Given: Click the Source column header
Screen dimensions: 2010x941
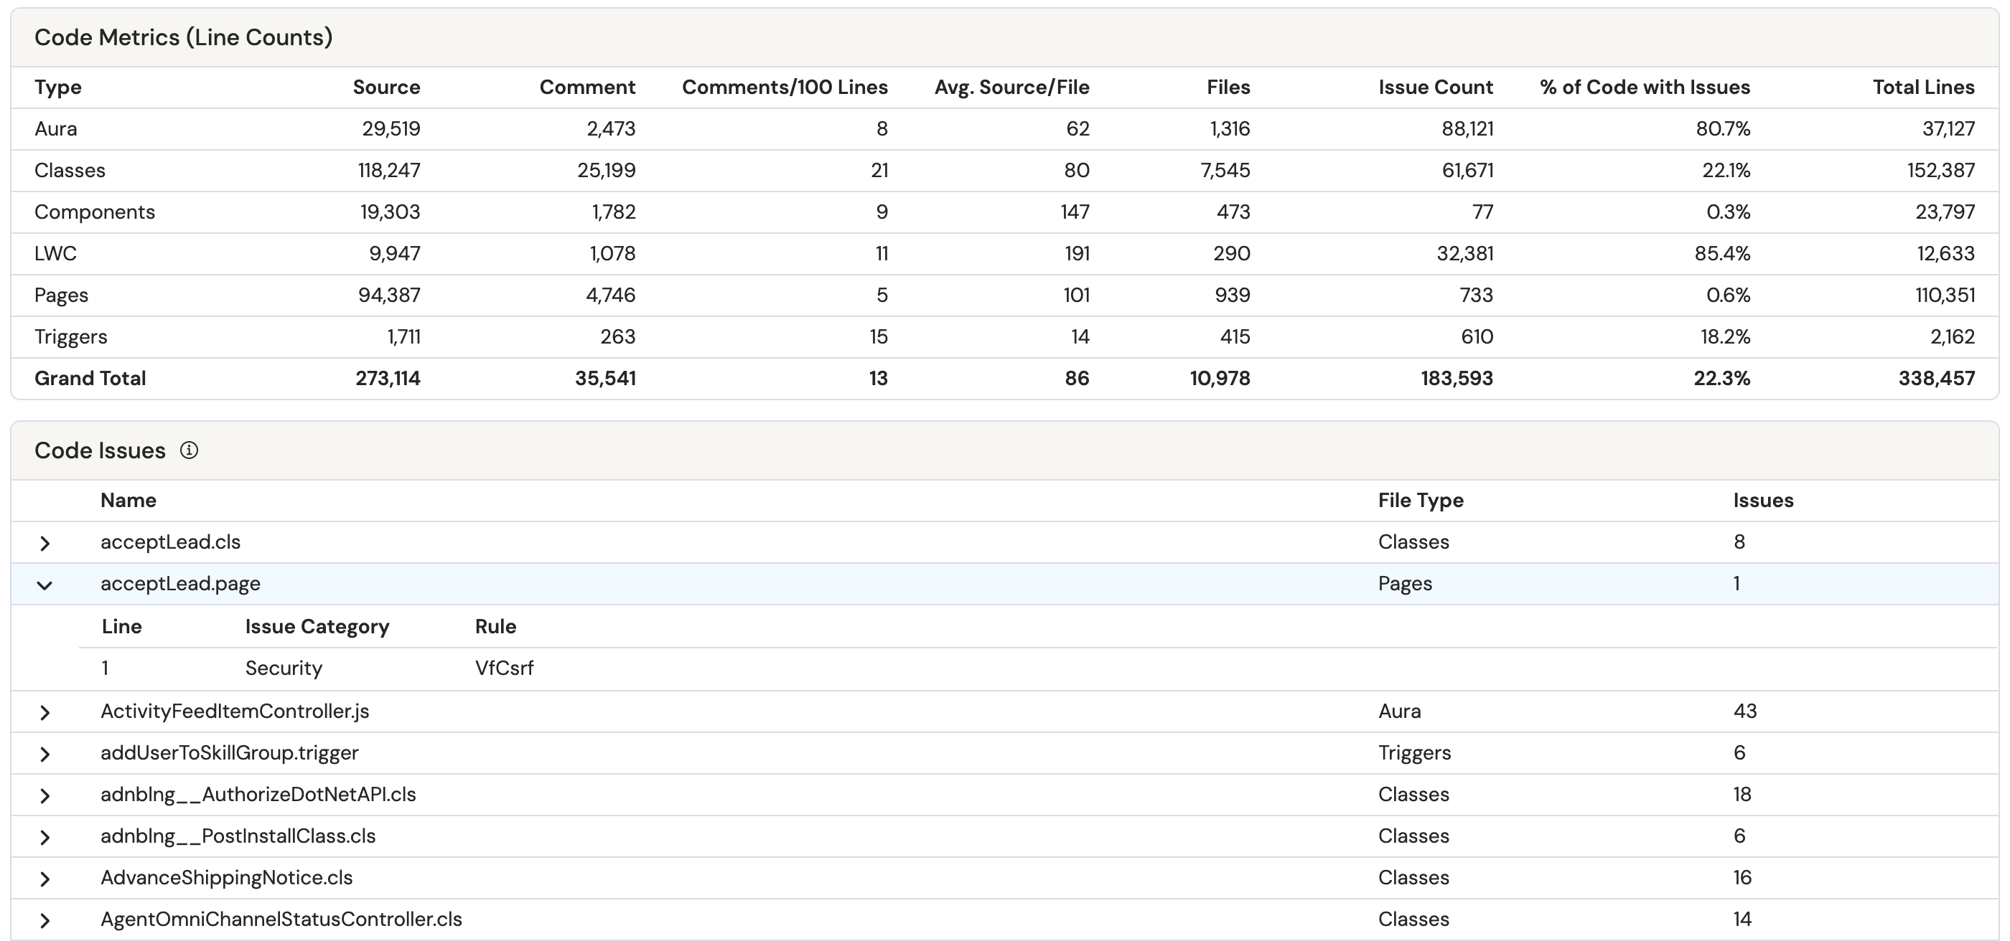Looking at the screenshot, I should pyautogui.click(x=386, y=88).
